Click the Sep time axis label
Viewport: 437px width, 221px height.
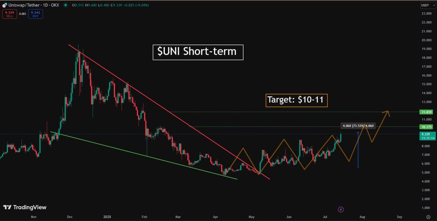pyautogui.click(x=399, y=216)
